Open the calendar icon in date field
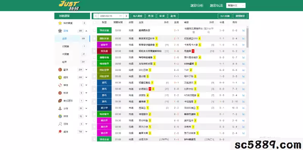 coord(121,16)
